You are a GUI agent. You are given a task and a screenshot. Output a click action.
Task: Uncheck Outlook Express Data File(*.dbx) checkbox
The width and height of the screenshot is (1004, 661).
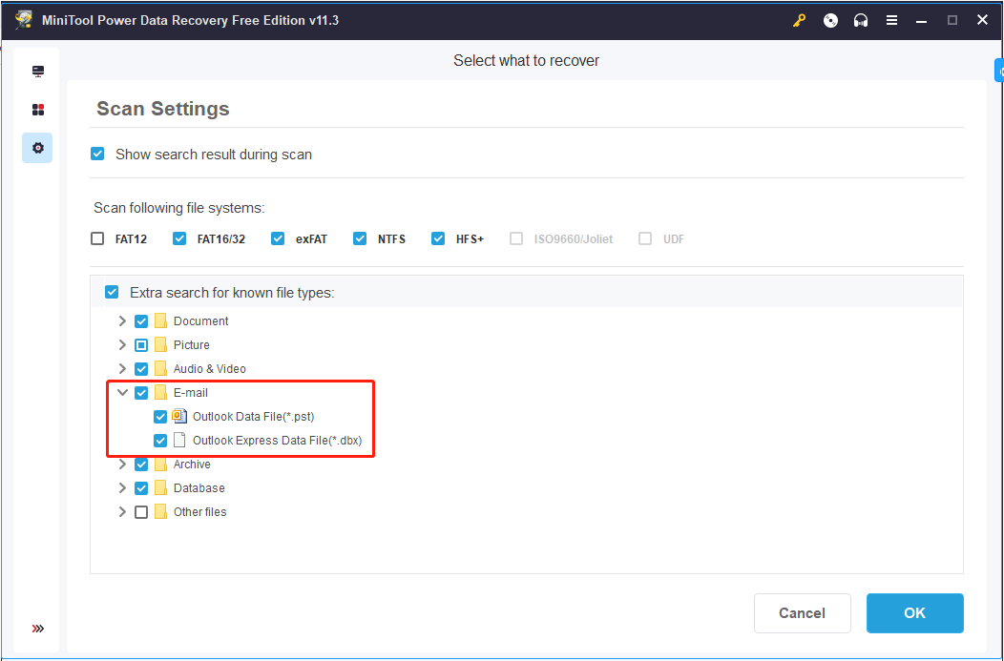[160, 441]
